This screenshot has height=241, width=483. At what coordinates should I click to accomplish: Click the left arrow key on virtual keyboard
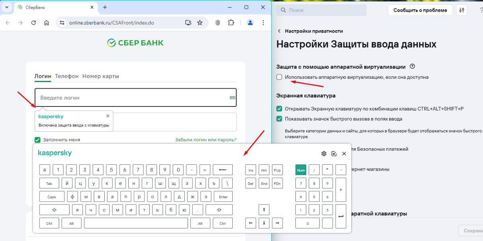point(250,223)
